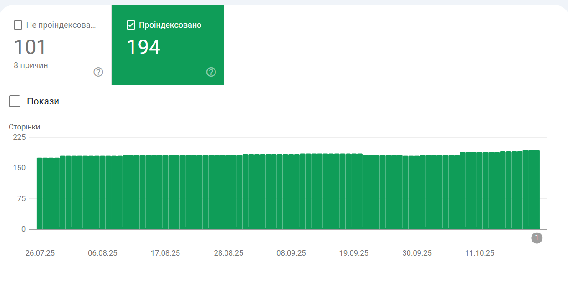Click the y-axis value '0'
The image size is (568, 282).
pyautogui.click(x=24, y=229)
